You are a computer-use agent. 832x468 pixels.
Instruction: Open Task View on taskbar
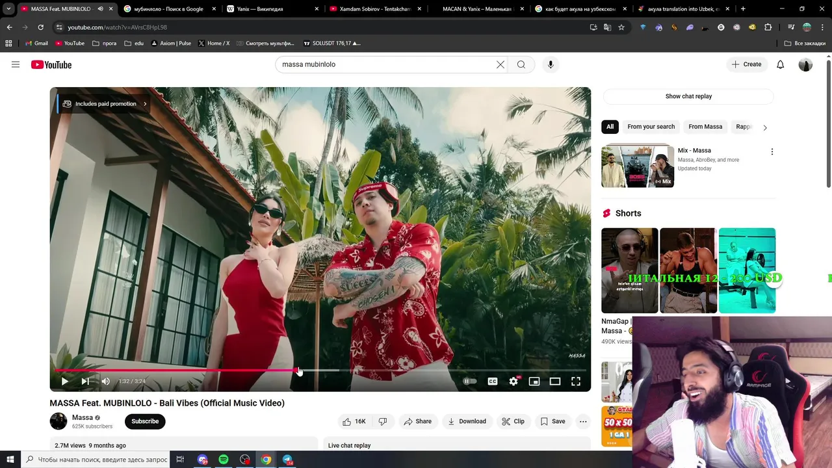180,460
